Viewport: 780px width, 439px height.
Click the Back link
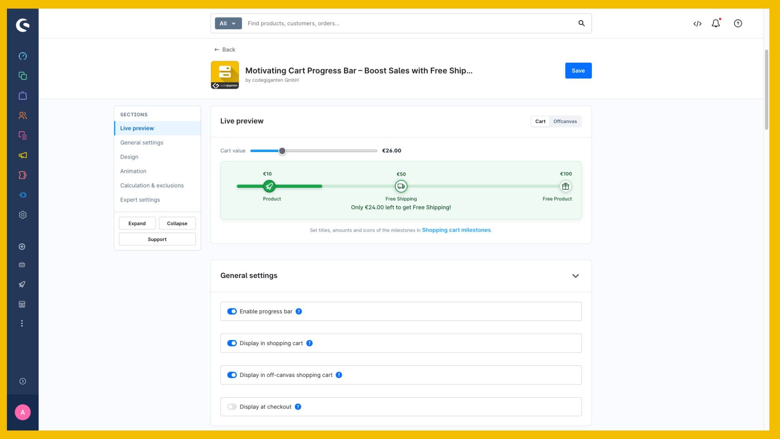coord(225,50)
